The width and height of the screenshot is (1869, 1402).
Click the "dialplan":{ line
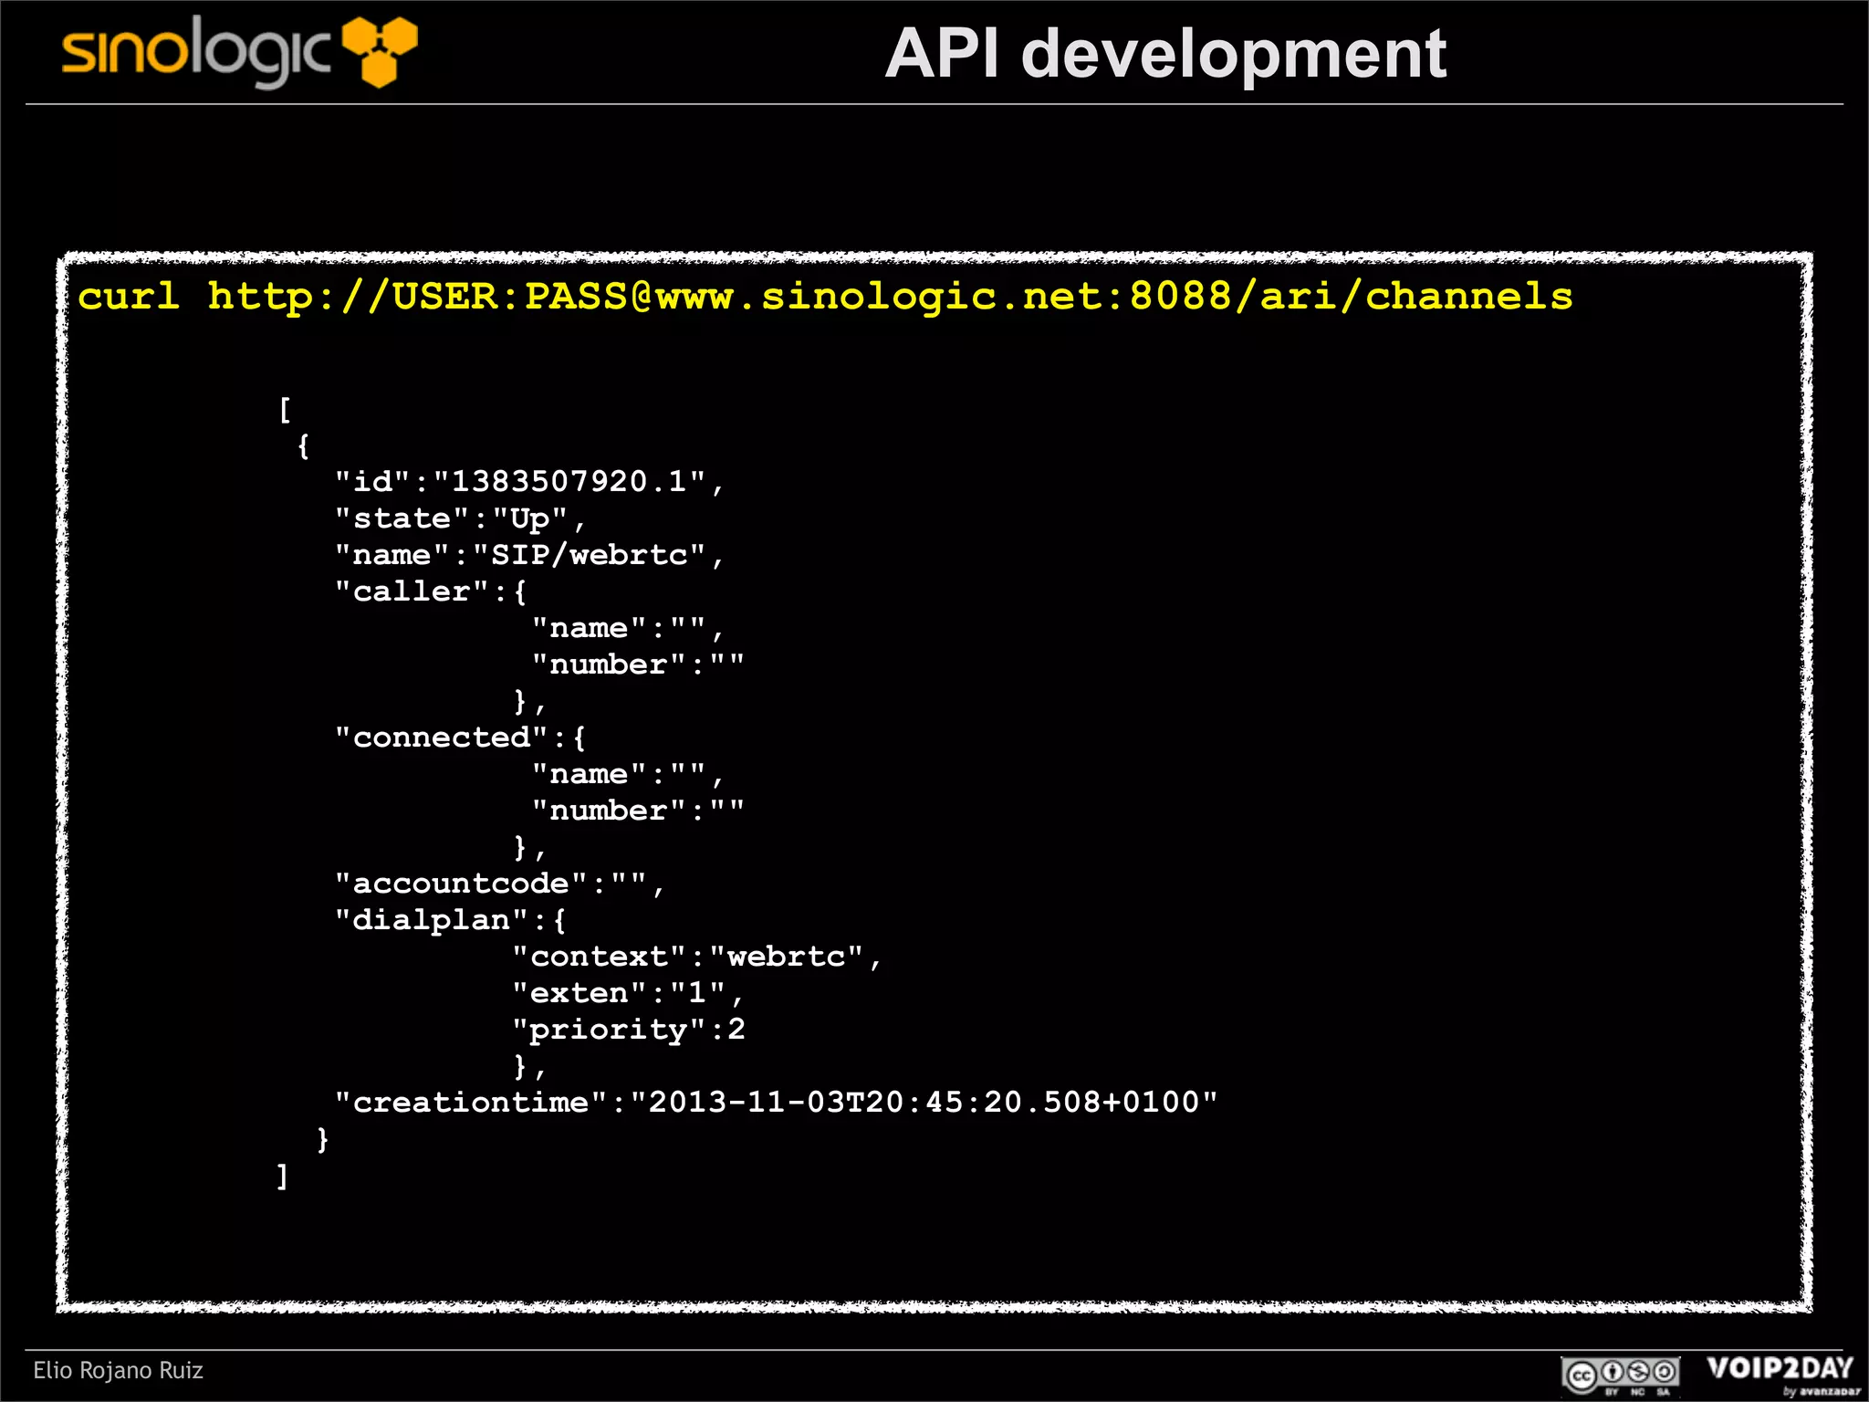[451, 920]
